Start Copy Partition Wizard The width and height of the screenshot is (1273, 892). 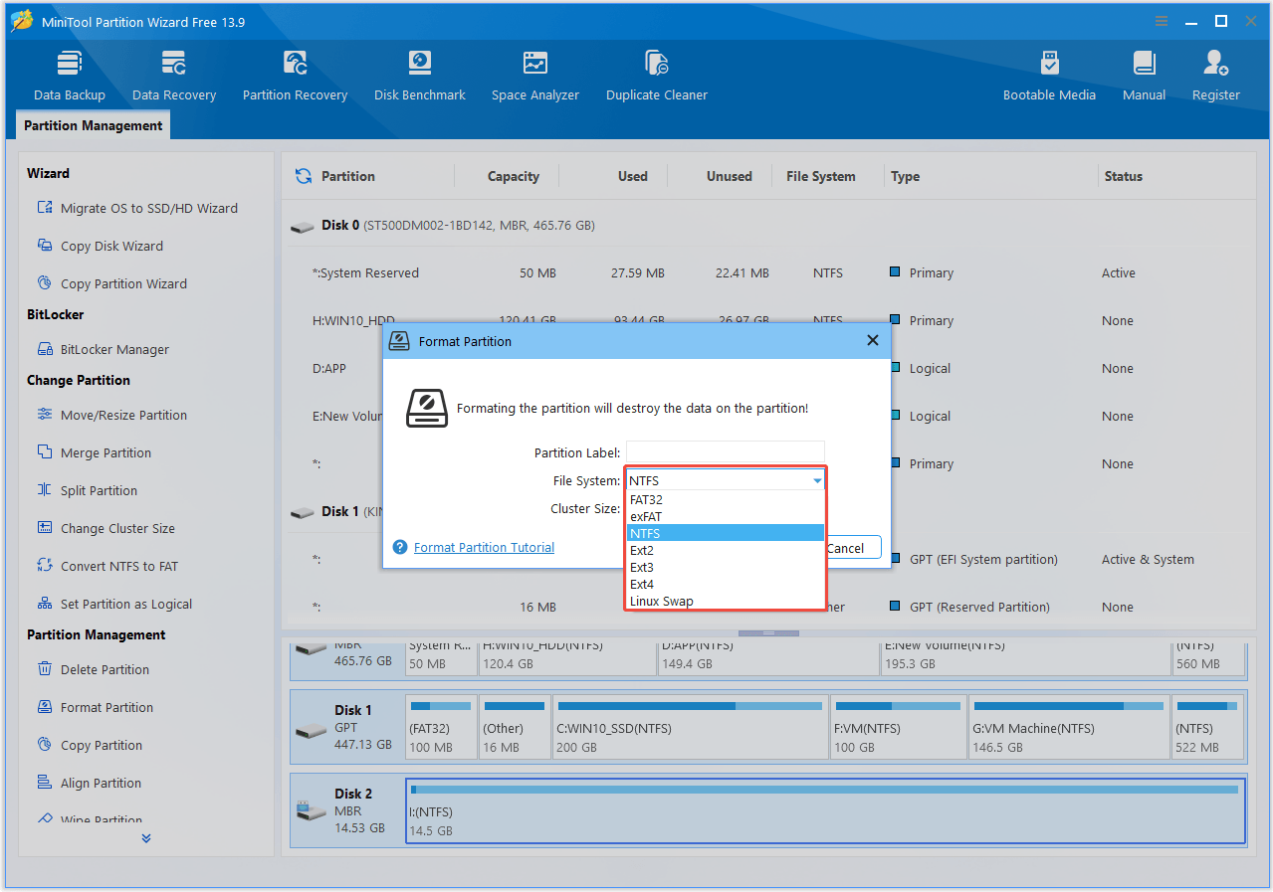click(x=111, y=283)
